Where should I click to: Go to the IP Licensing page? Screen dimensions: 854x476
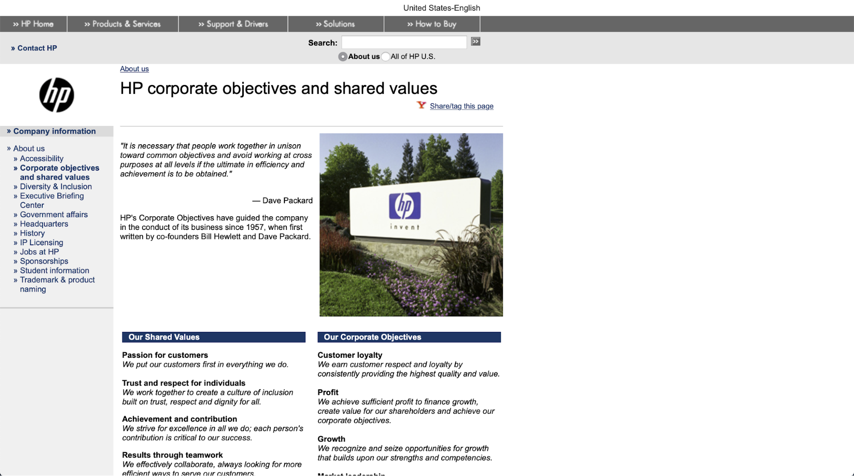(41, 243)
